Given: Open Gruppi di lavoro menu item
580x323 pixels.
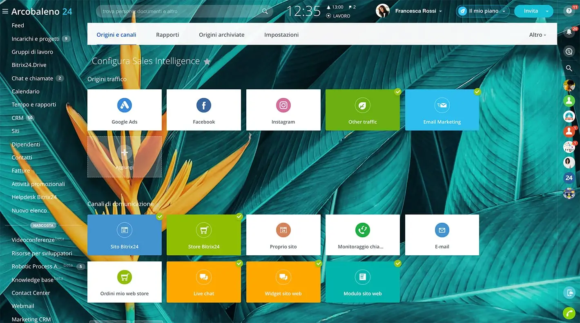Looking at the screenshot, I should point(32,52).
